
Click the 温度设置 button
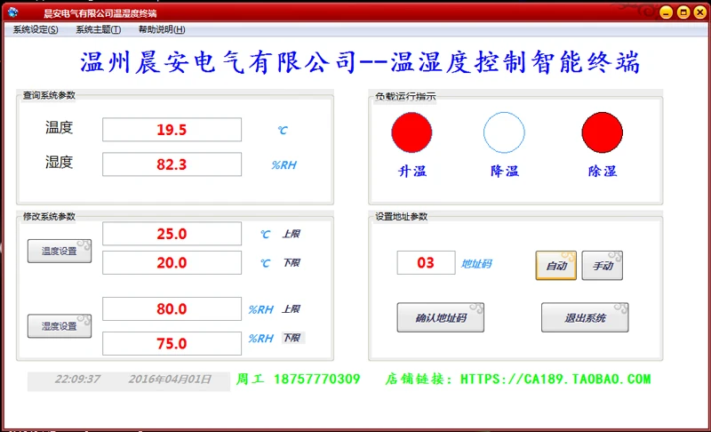click(60, 252)
